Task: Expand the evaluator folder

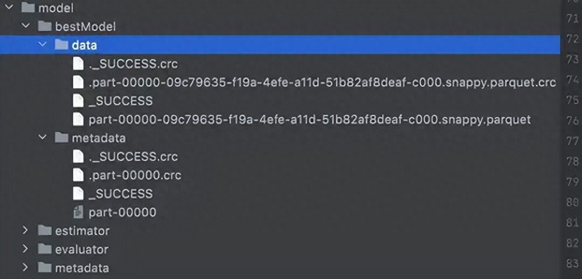Action: tap(25, 249)
